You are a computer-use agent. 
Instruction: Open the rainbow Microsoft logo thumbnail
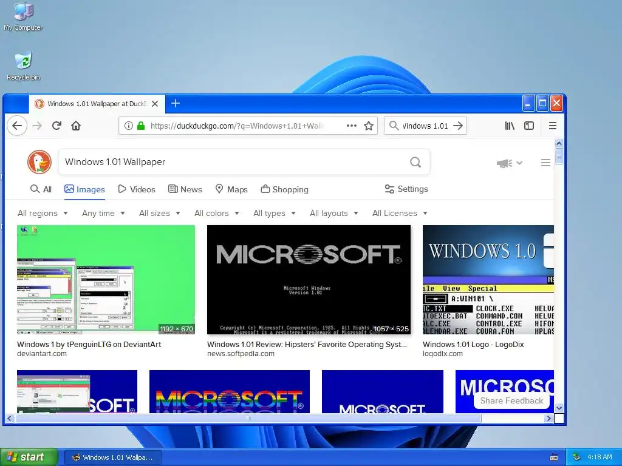click(x=229, y=391)
